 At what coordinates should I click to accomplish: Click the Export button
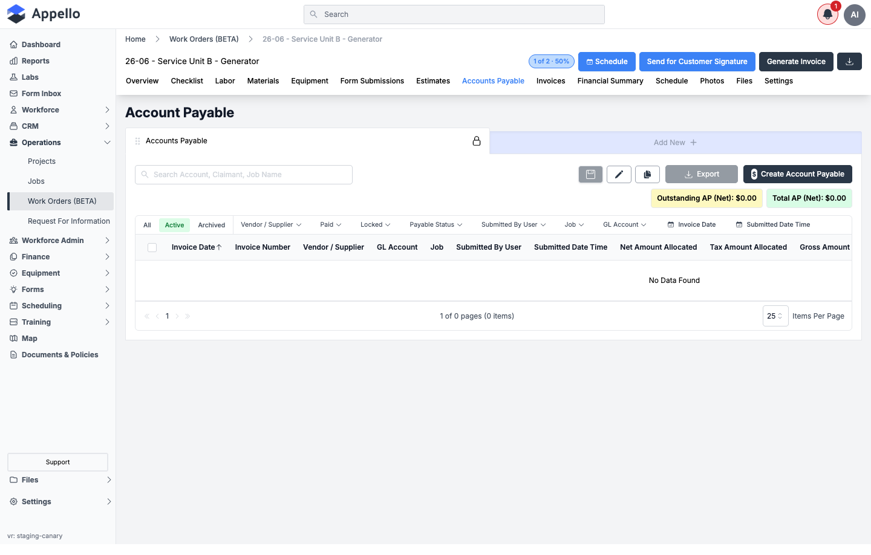coord(702,174)
